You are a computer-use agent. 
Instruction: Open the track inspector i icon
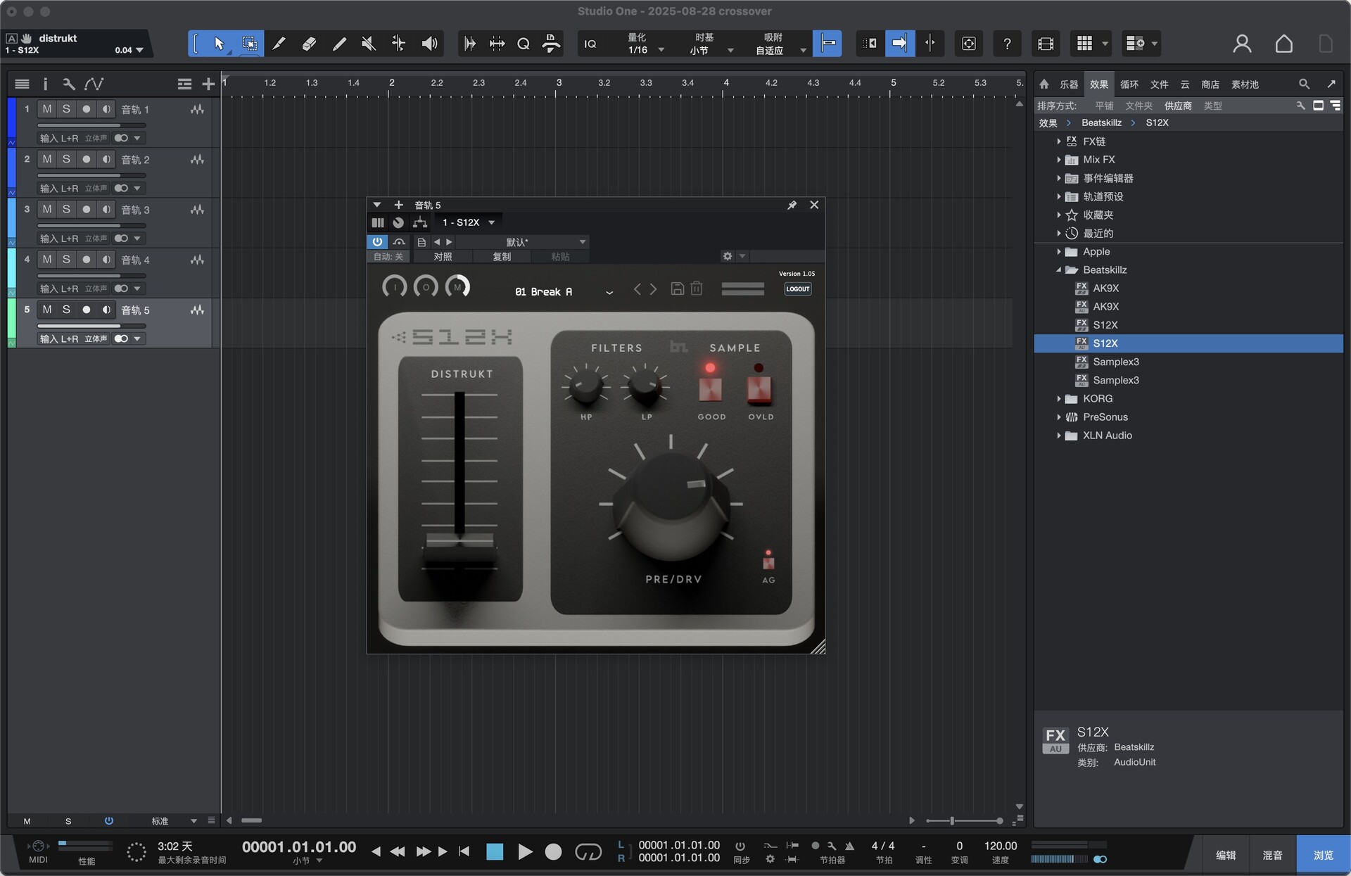point(45,84)
